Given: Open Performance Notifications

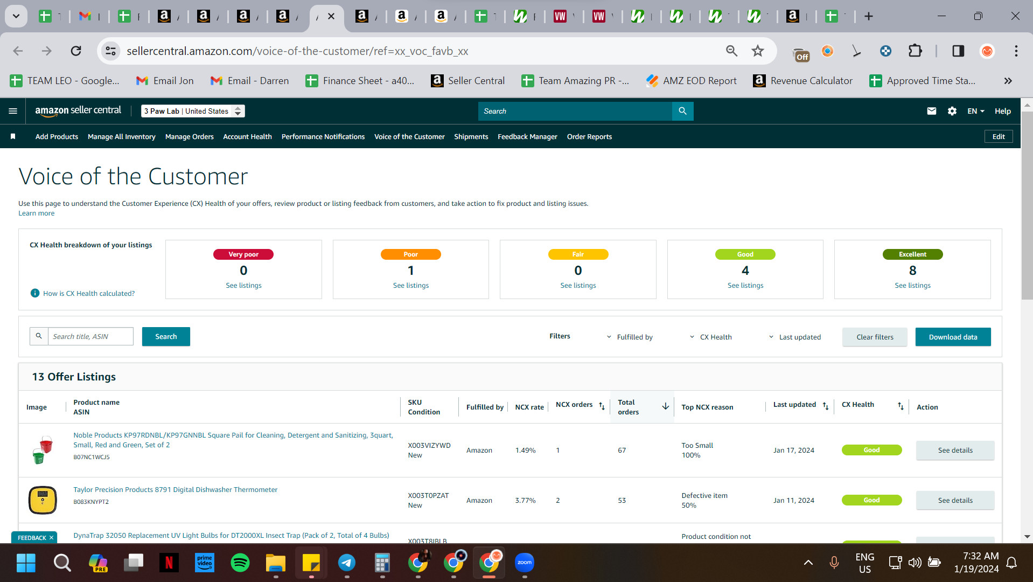Looking at the screenshot, I should point(323,137).
